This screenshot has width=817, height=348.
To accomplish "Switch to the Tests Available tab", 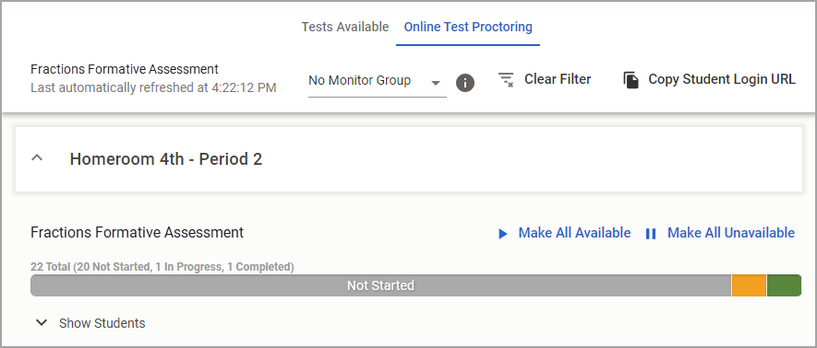I will 345,27.
